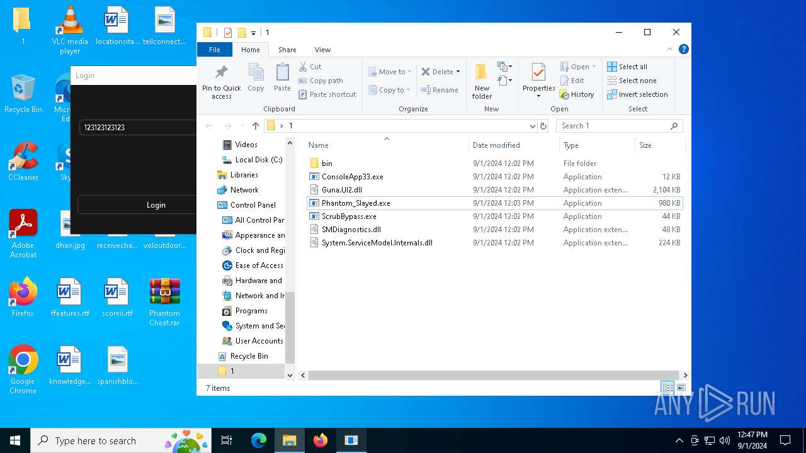Click Paste shortcut option
Screen dimensions: 806x453
tap(327, 94)
